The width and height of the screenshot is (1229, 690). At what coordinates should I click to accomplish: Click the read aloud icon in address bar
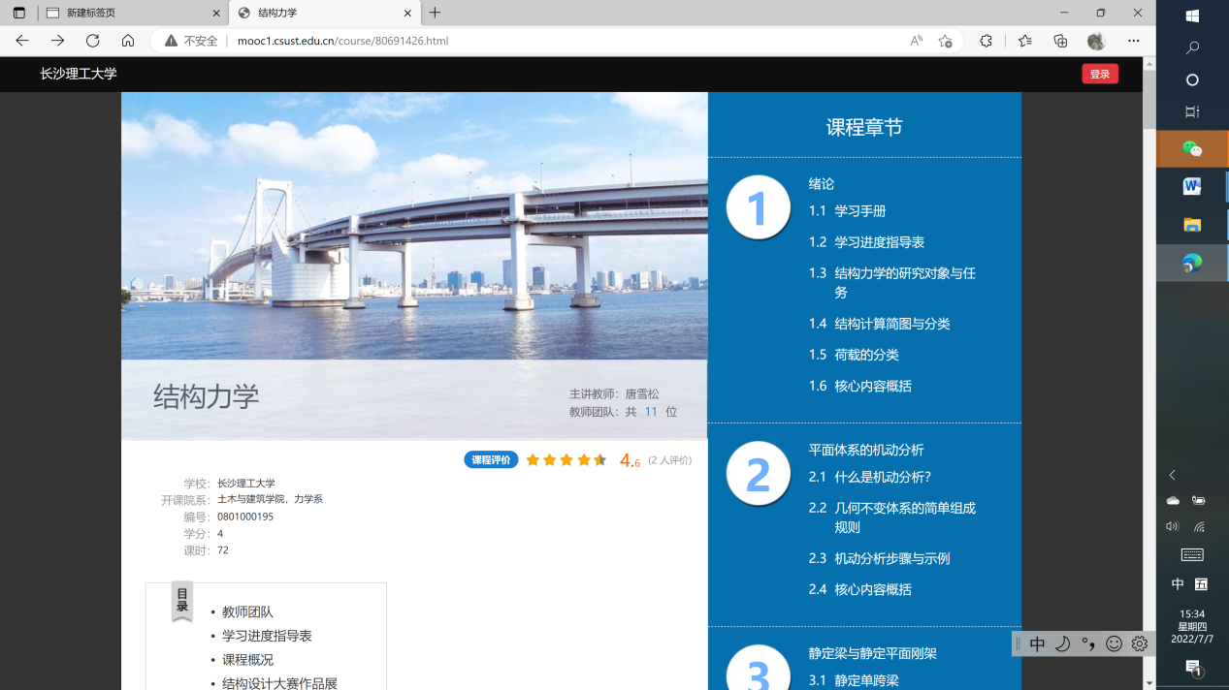click(x=916, y=41)
